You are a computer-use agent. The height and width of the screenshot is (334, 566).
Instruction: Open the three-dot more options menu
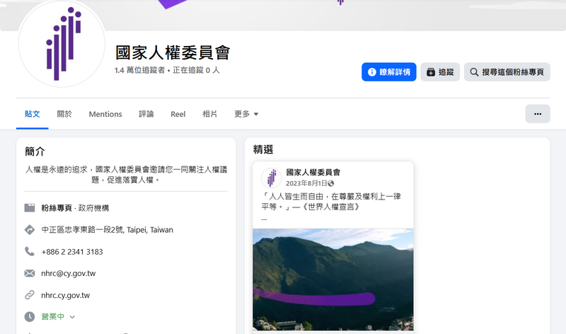tap(538, 114)
